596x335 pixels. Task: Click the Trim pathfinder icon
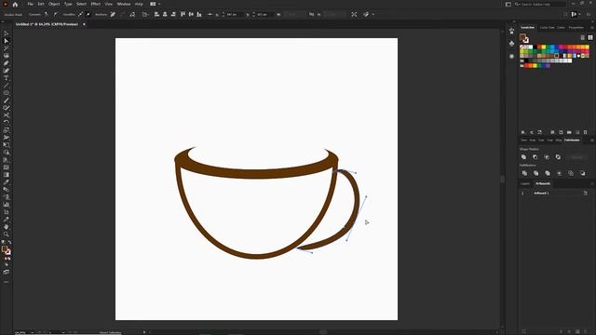[x=536, y=173]
